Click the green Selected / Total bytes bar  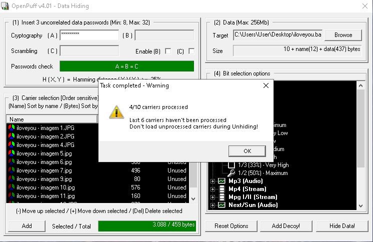click(147, 225)
